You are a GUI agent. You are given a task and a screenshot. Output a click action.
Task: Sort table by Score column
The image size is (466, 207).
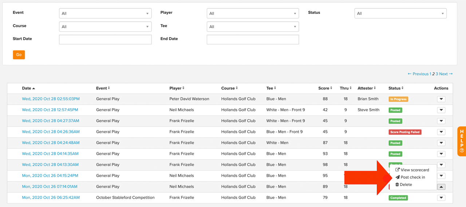tap(325, 88)
